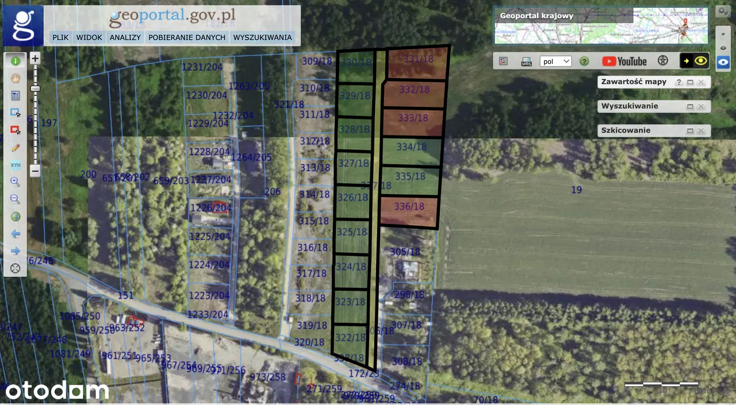Open the POBIERANIE DANYCH menu
This screenshot has height=405, width=736.
coord(187,37)
